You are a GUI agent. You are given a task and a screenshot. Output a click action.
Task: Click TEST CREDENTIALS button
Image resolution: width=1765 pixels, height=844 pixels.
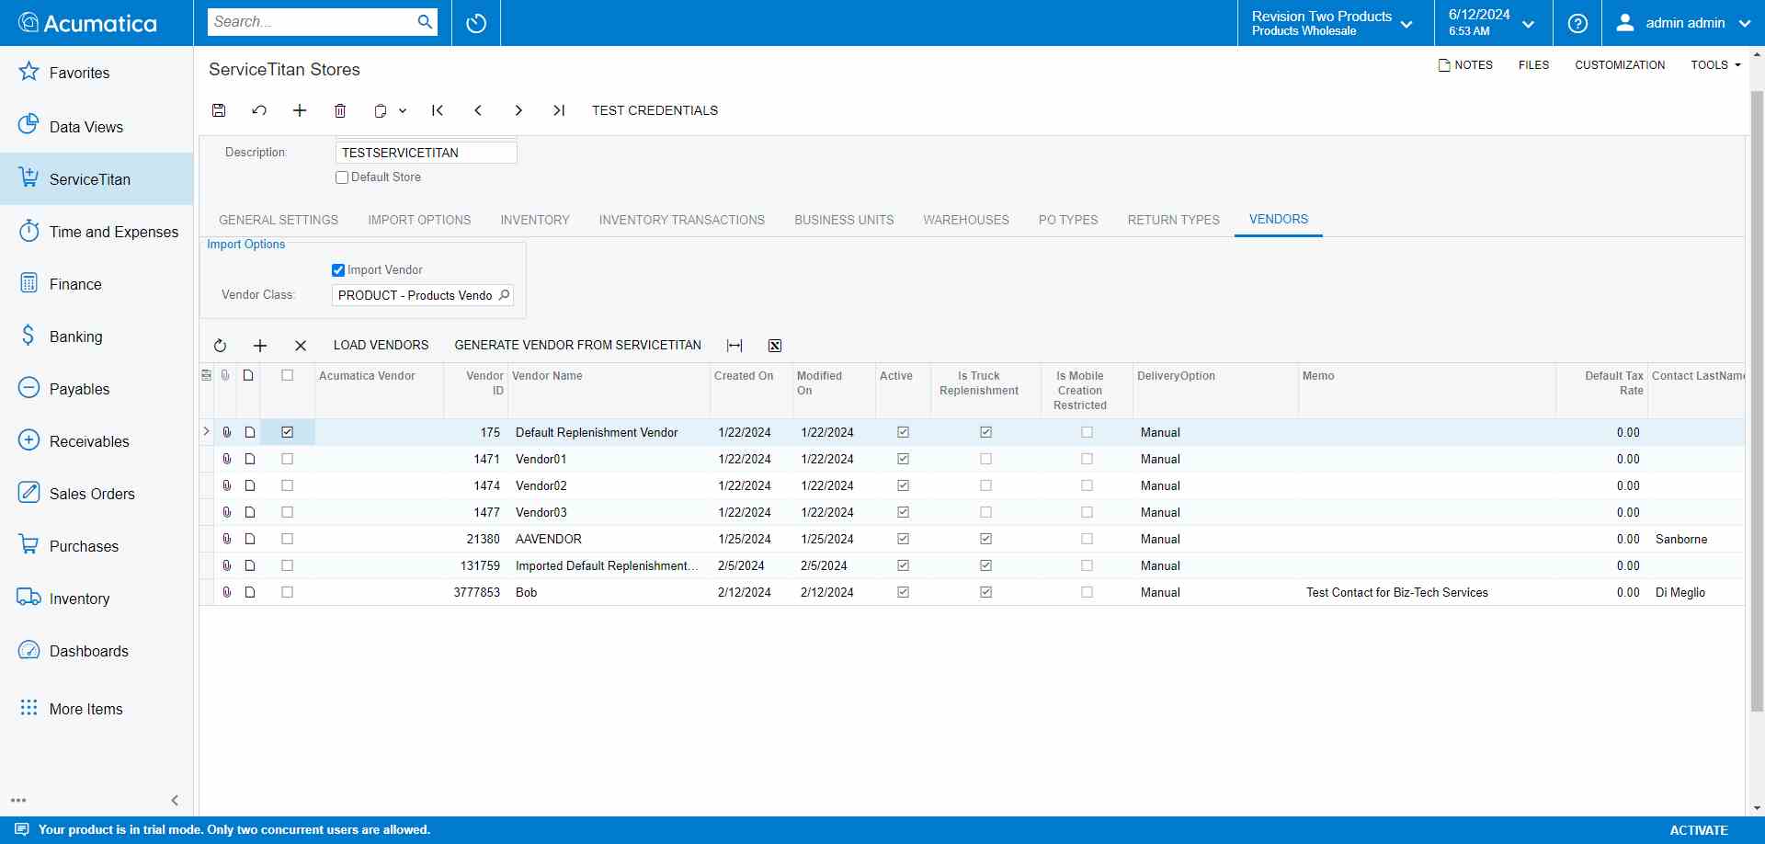coord(655,110)
